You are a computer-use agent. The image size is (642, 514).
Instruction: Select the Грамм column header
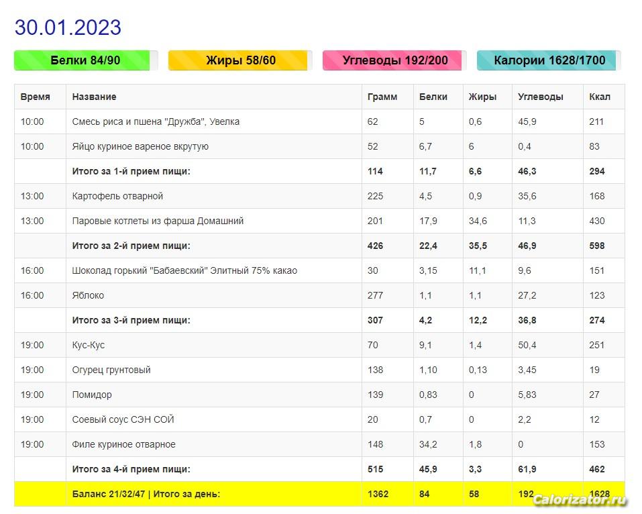coord(382,97)
